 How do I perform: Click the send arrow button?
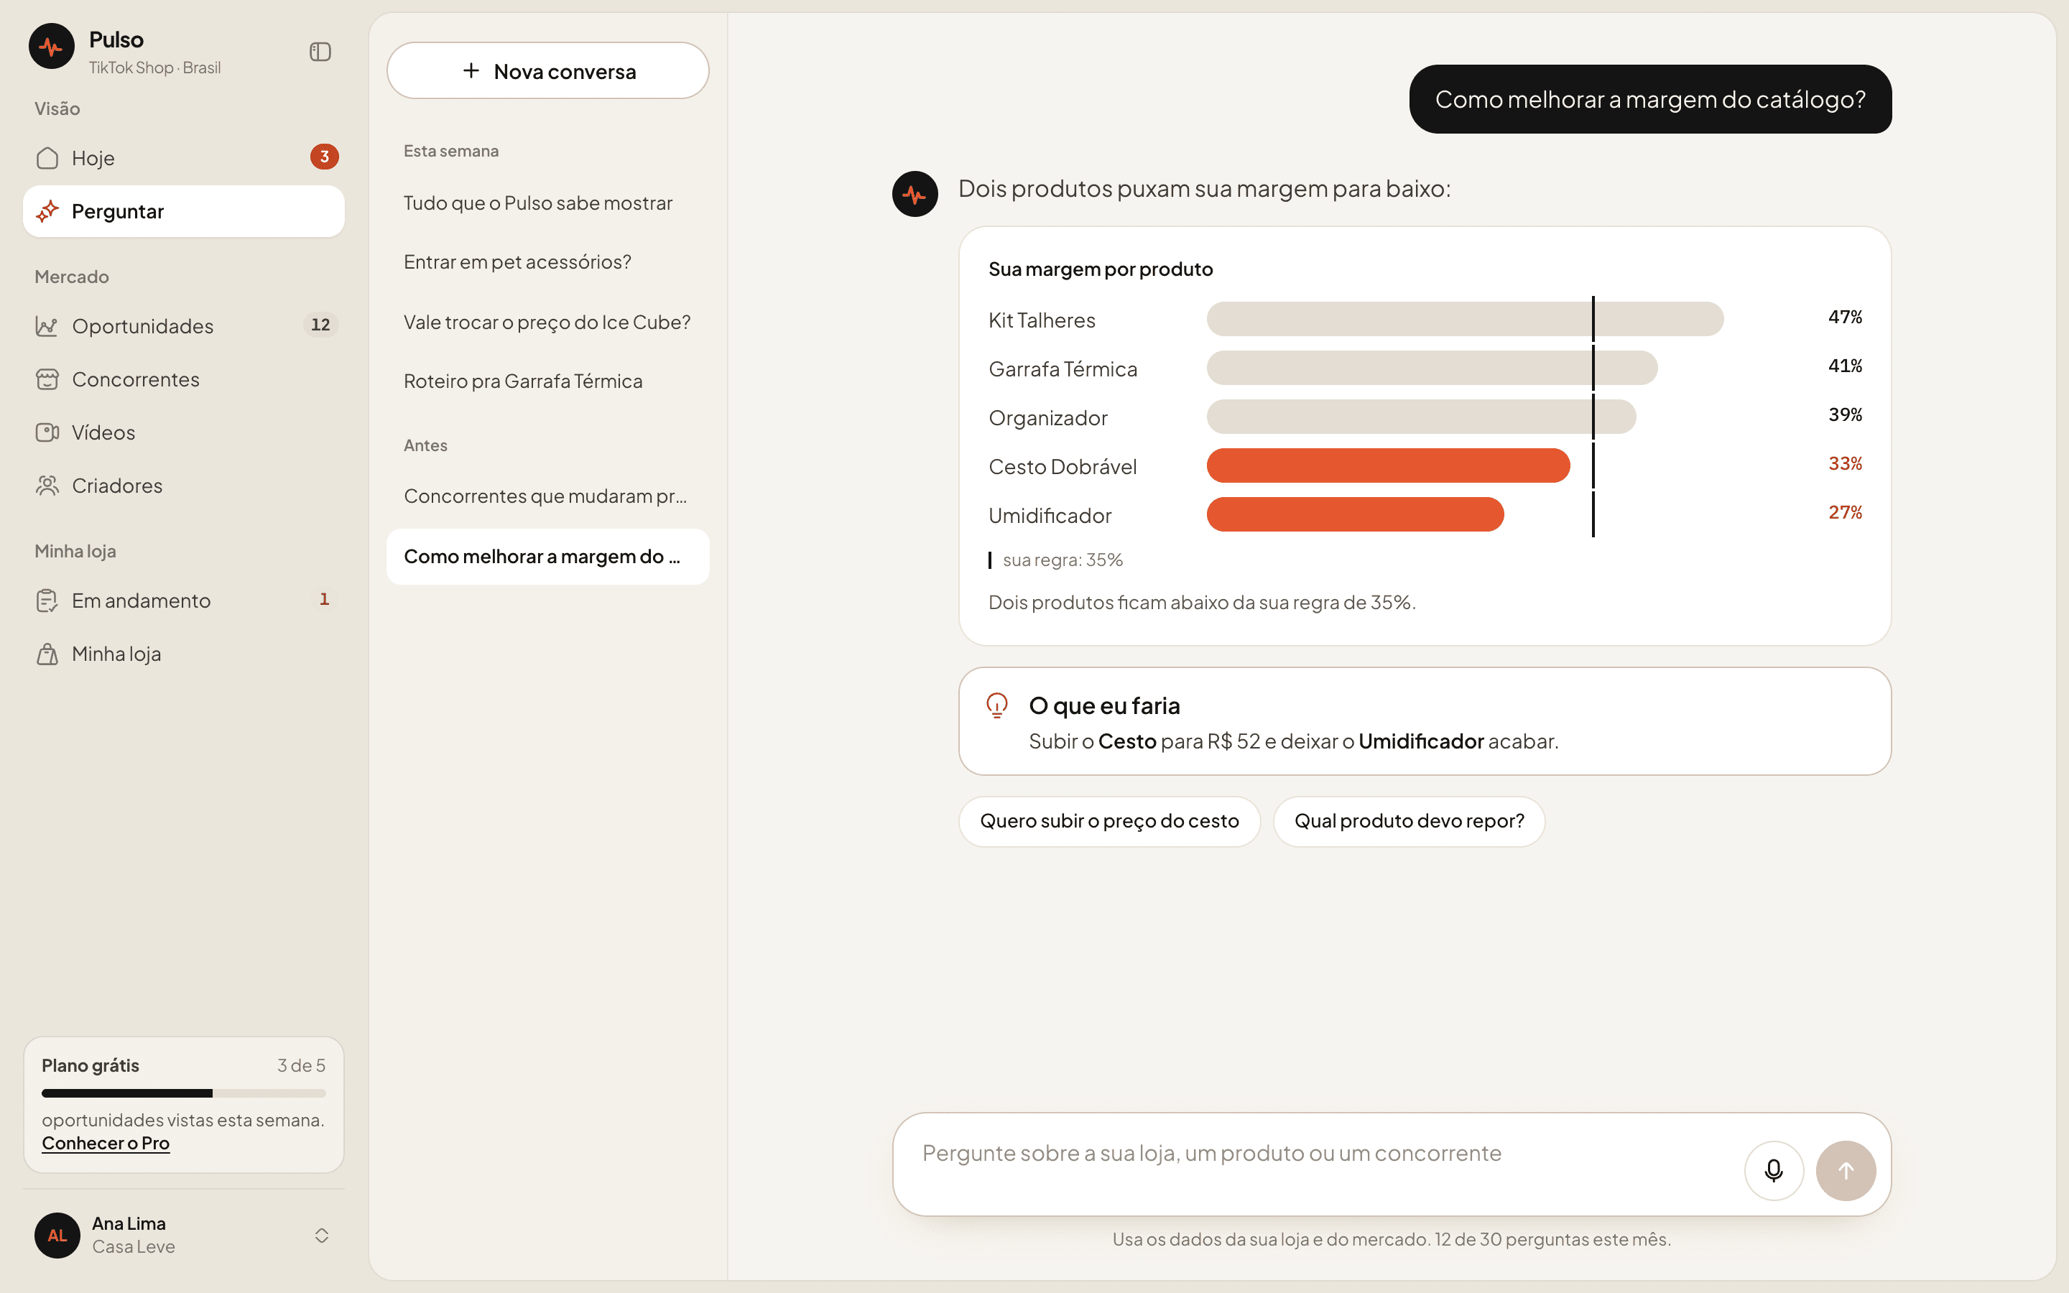1846,1170
